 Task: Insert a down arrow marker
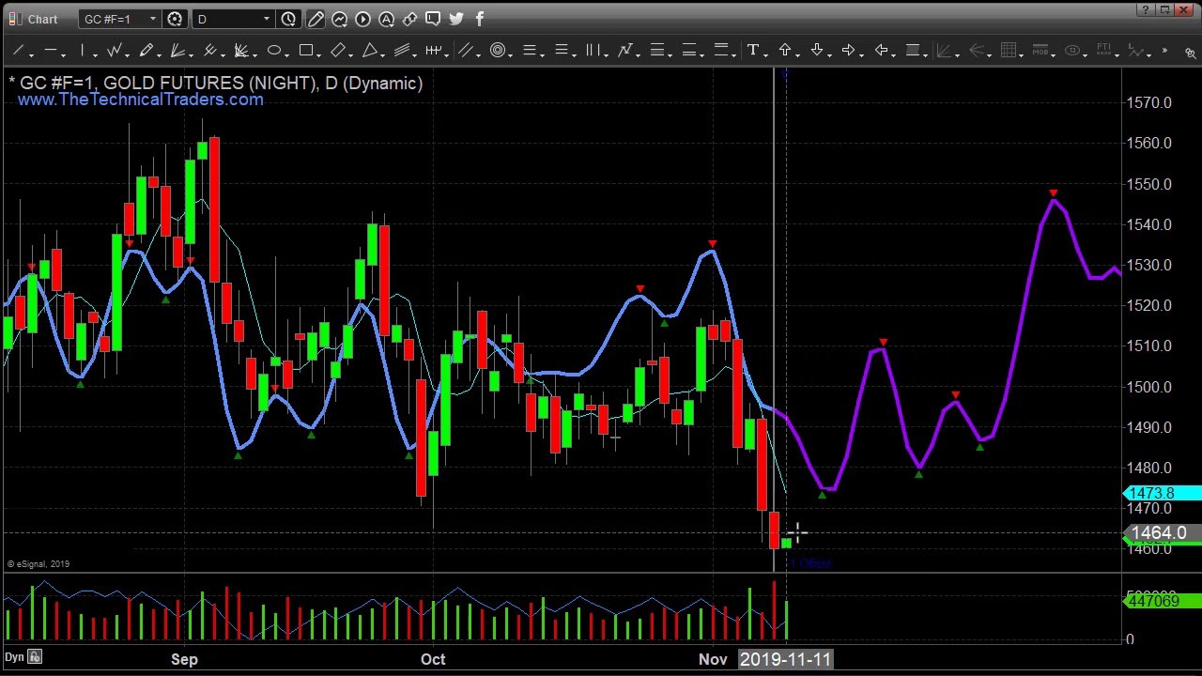[x=816, y=51]
